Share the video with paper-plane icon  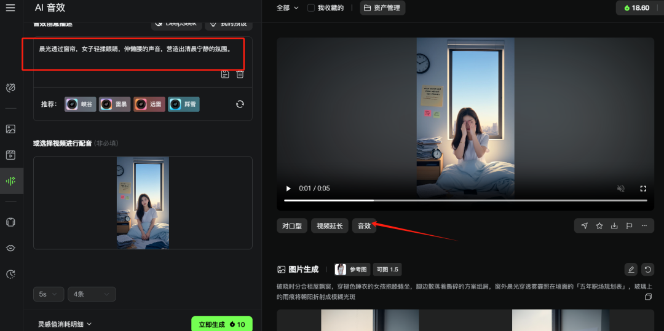click(584, 226)
